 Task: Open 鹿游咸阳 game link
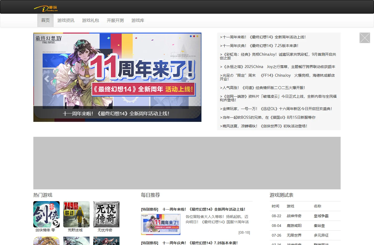click(294, 226)
